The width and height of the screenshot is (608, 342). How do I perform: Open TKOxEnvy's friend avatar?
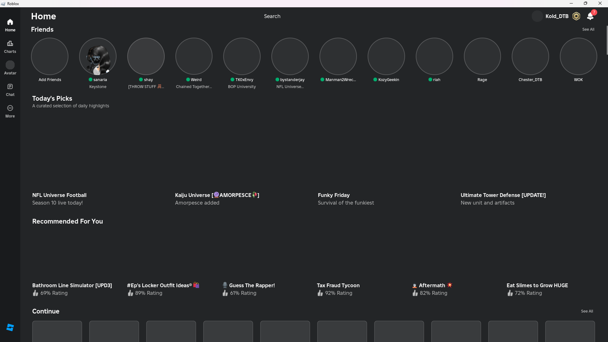pos(242,56)
